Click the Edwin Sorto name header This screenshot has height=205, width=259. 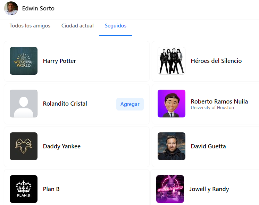point(38,8)
